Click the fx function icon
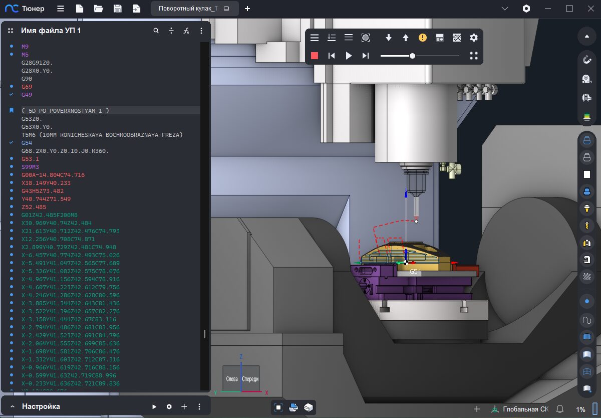This screenshot has height=418, width=601. pyautogui.click(x=186, y=31)
